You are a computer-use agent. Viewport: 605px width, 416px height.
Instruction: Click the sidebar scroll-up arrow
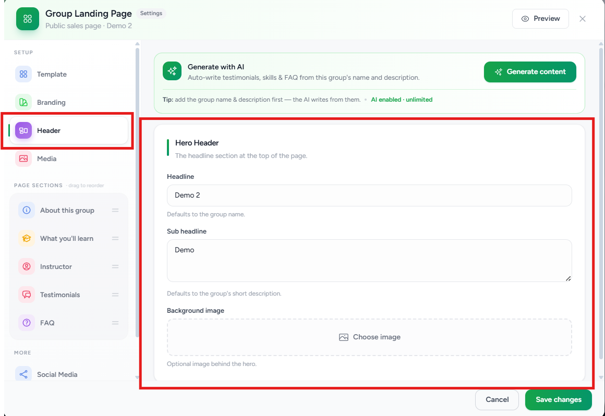(x=137, y=44)
